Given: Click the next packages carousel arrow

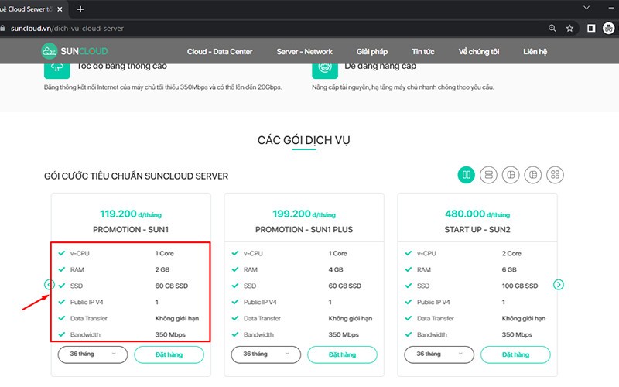Looking at the screenshot, I should pos(558,284).
